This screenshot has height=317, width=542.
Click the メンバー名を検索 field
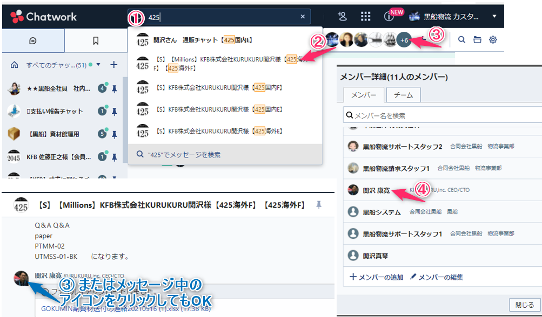443,115
